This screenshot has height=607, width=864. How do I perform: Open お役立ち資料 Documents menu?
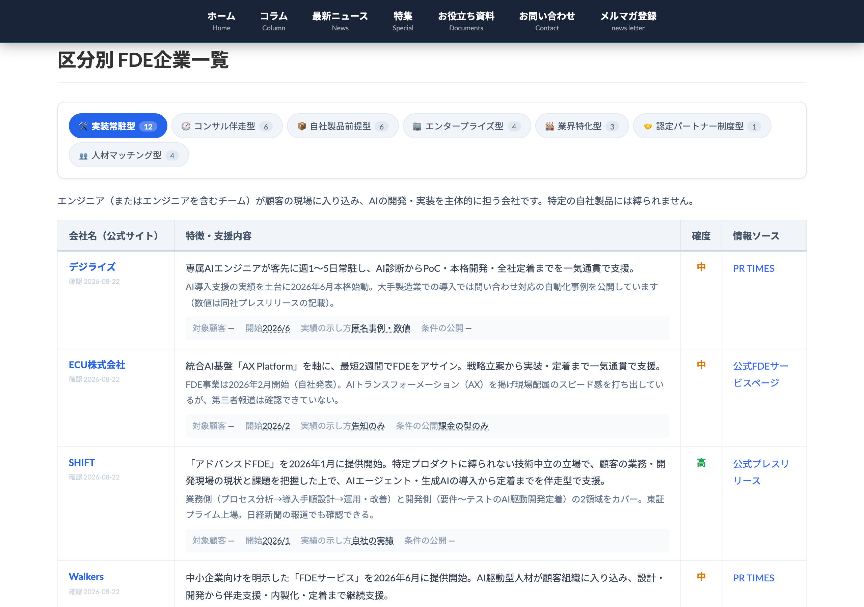click(466, 21)
